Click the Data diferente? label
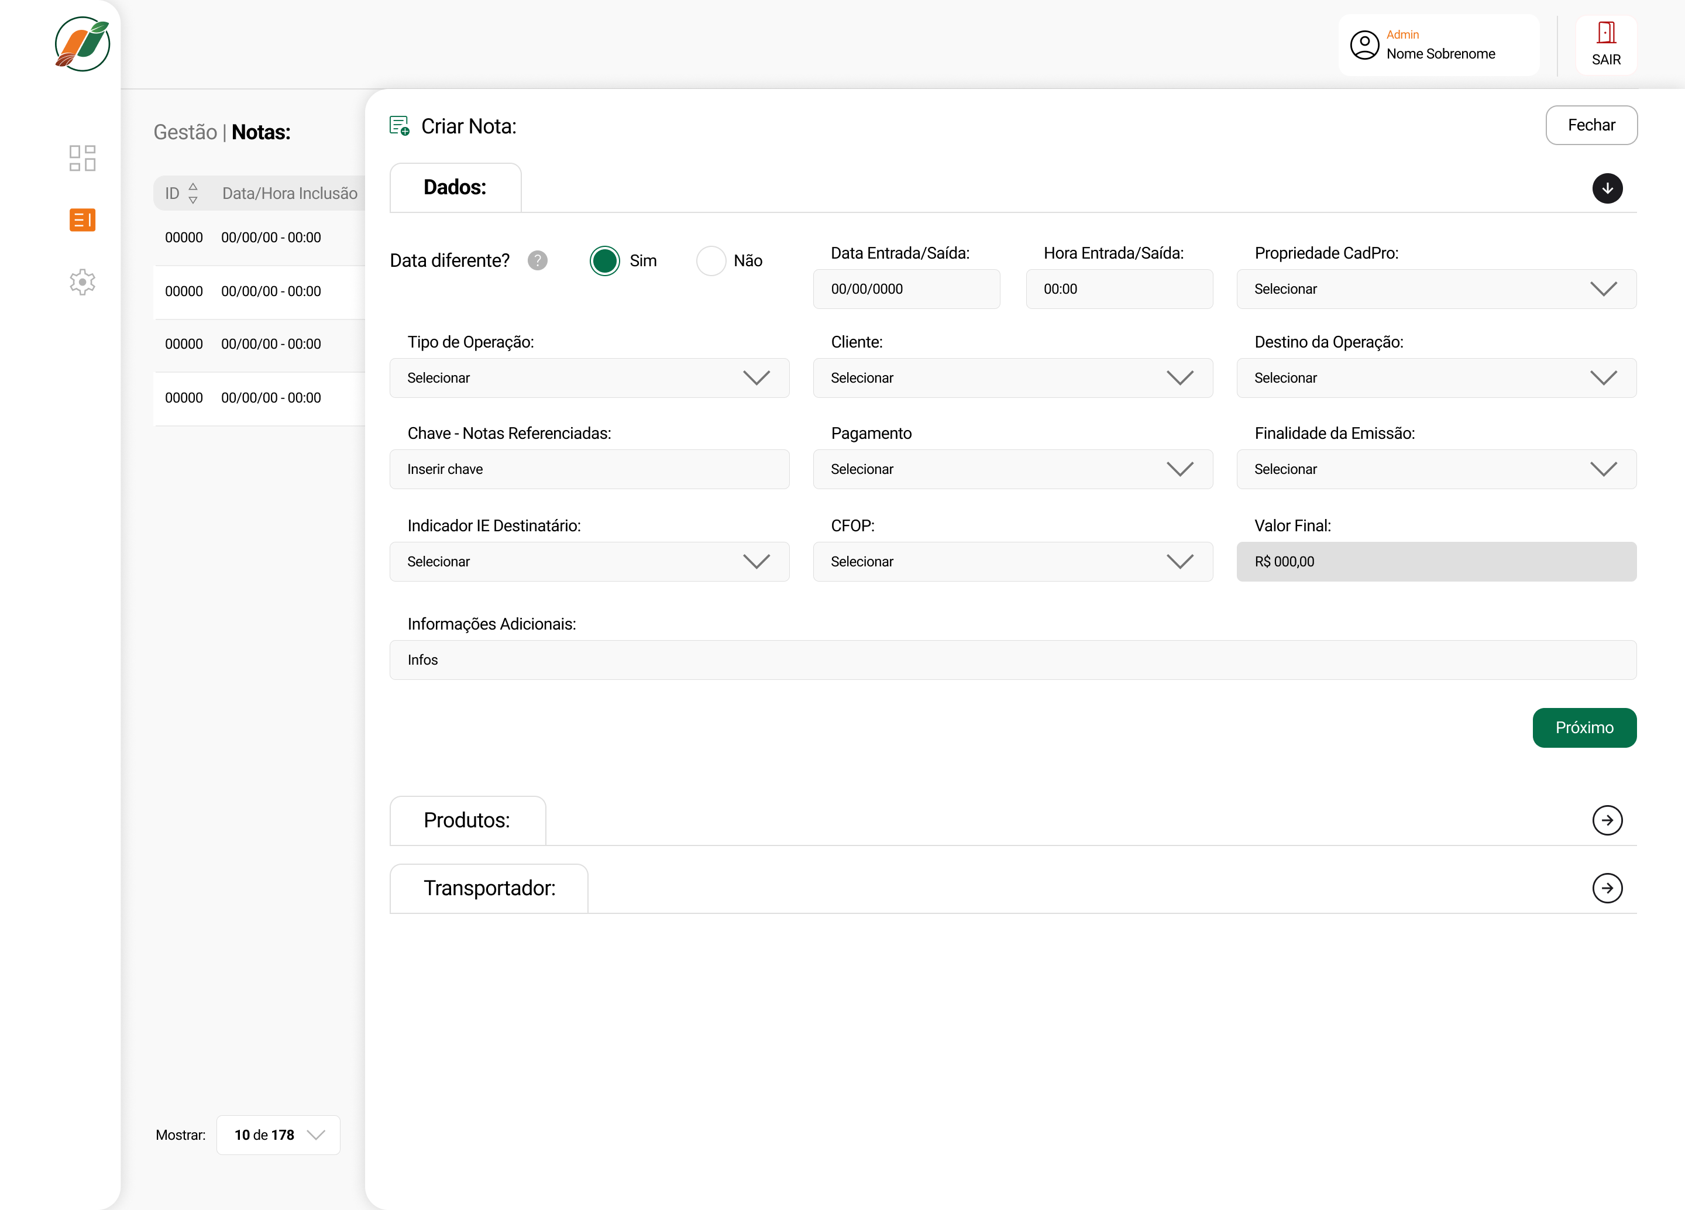Image resolution: width=1685 pixels, height=1210 pixels. (x=449, y=261)
